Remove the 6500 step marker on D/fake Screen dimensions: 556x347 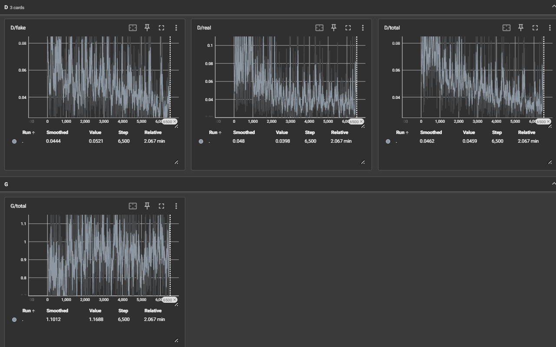174,122
